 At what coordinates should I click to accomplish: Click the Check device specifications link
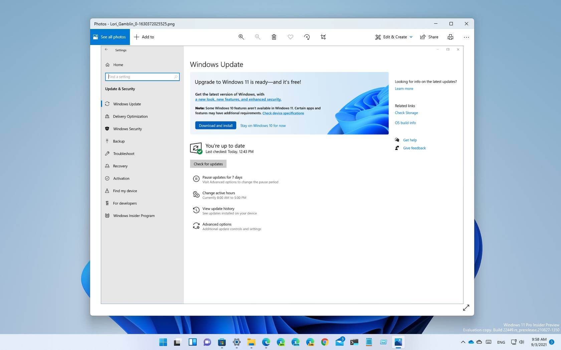pyautogui.click(x=283, y=113)
